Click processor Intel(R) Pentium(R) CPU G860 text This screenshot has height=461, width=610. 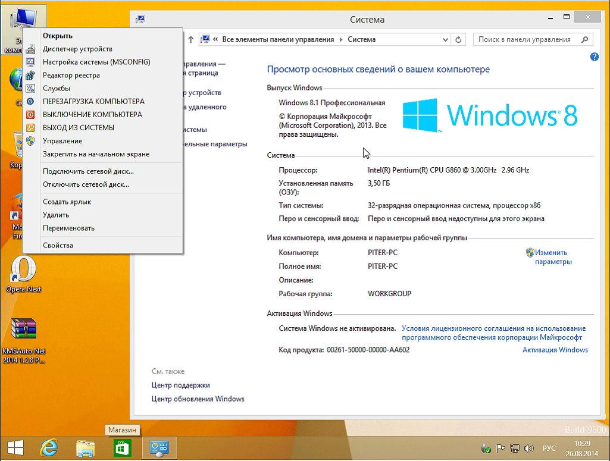pyautogui.click(x=448, y=170)
